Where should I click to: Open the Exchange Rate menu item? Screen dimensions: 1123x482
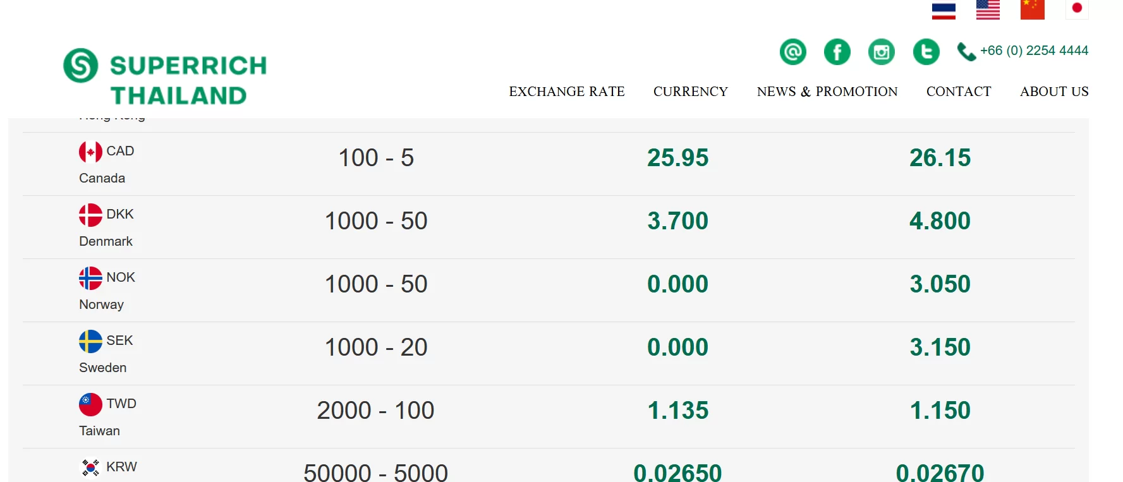(567, 92)
